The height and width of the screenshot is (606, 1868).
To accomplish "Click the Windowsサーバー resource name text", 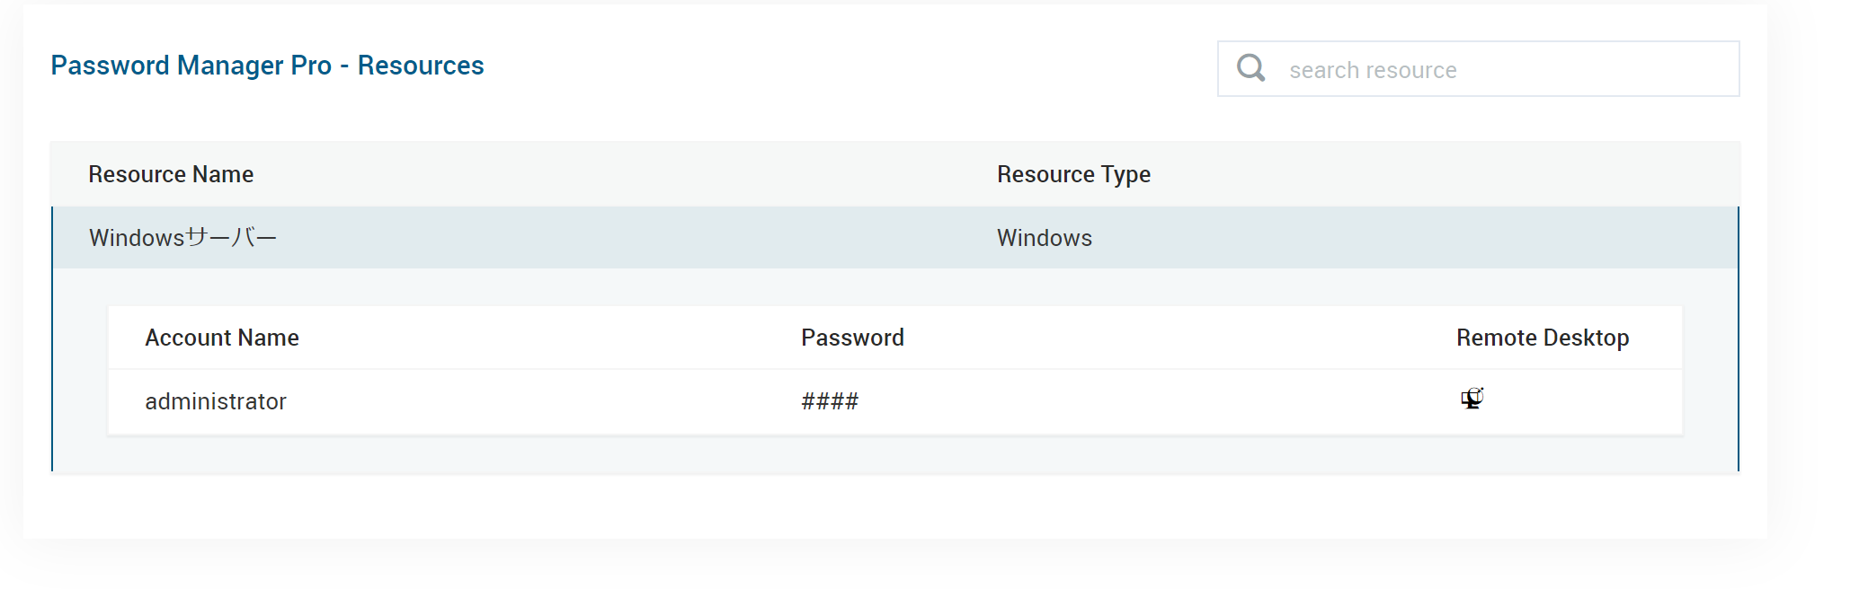I will (182, 238).
